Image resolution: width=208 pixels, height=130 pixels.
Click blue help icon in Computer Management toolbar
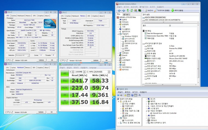pyautogui.click(x=132, y=95)
